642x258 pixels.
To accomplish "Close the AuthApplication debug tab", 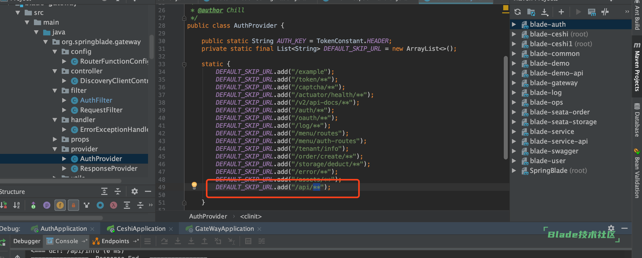I will click(x=92, y=229).
